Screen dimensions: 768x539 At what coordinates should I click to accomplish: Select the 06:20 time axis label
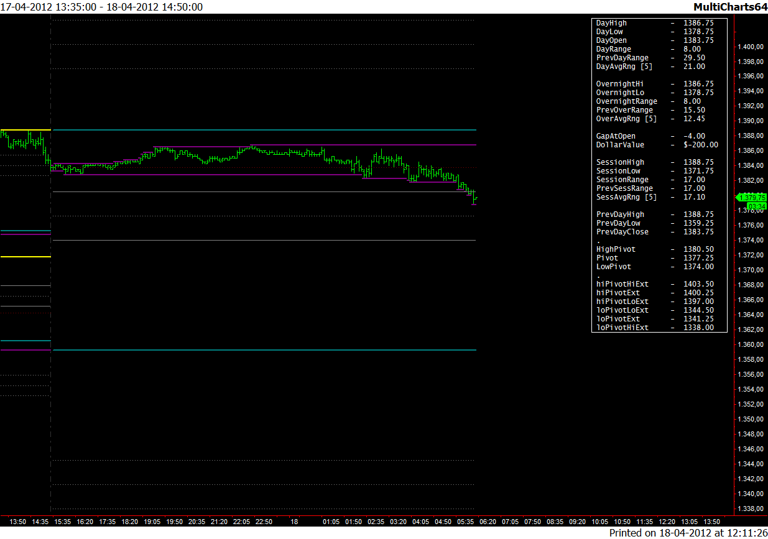pos(488,522)
